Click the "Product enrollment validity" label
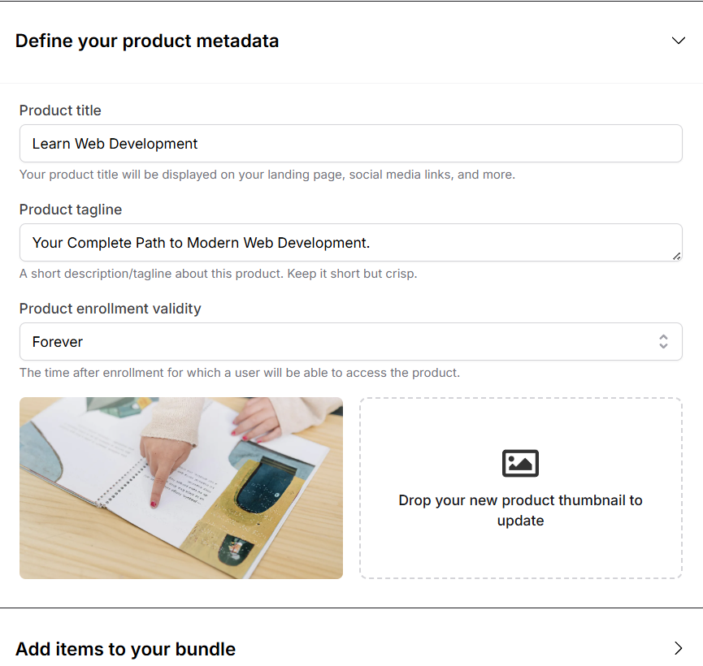 (x=110, y=309)
